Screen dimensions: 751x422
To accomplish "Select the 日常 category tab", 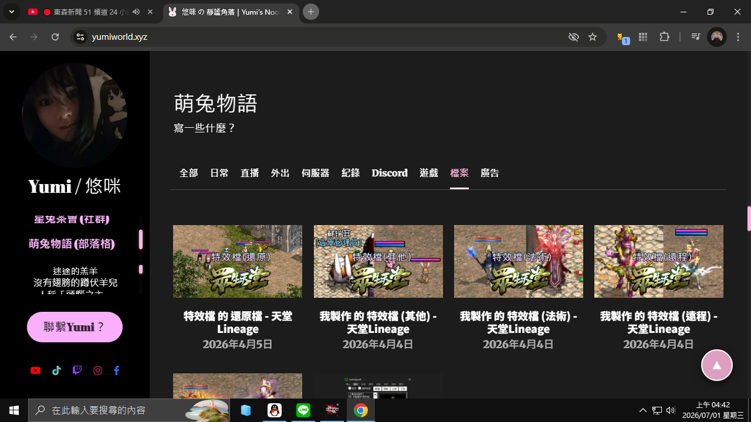I will (x=219, y=173).
